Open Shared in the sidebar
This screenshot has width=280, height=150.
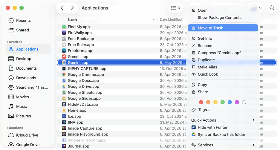coord(28,30)
